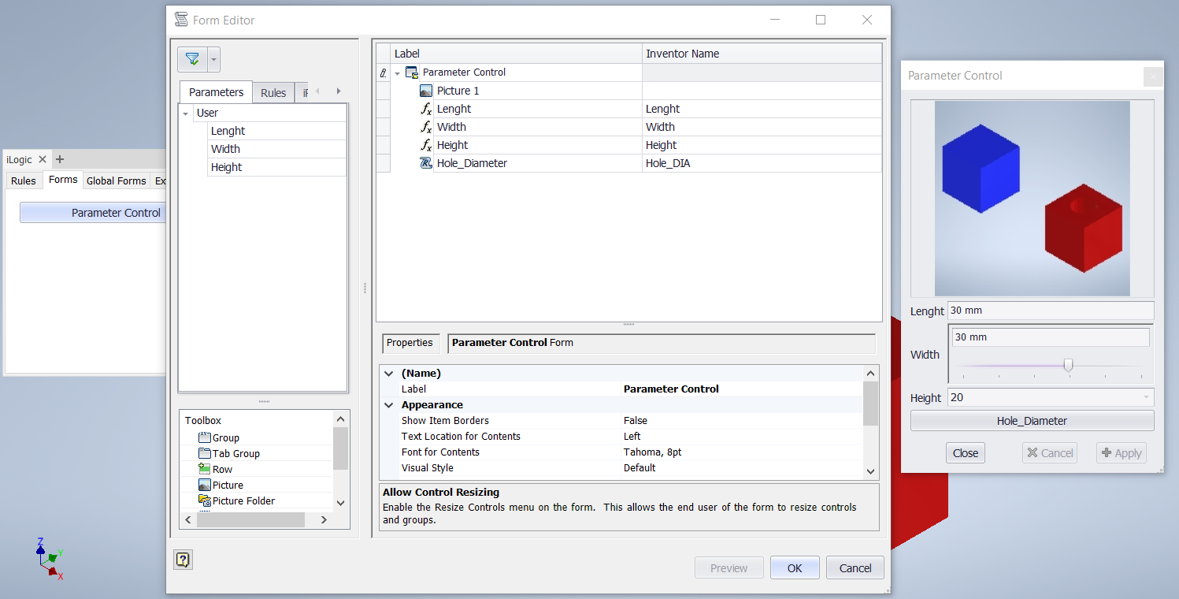Collapse the User parameter group
1179x599 pixels.
point(186,113)
